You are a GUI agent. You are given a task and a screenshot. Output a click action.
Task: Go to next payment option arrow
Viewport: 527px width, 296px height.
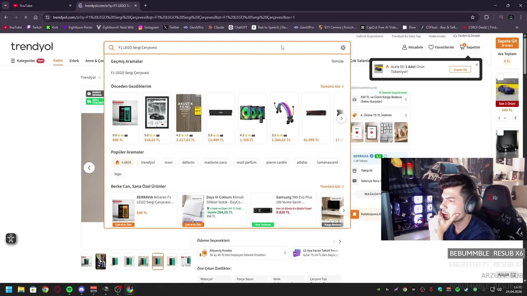[x=340, y=241]
